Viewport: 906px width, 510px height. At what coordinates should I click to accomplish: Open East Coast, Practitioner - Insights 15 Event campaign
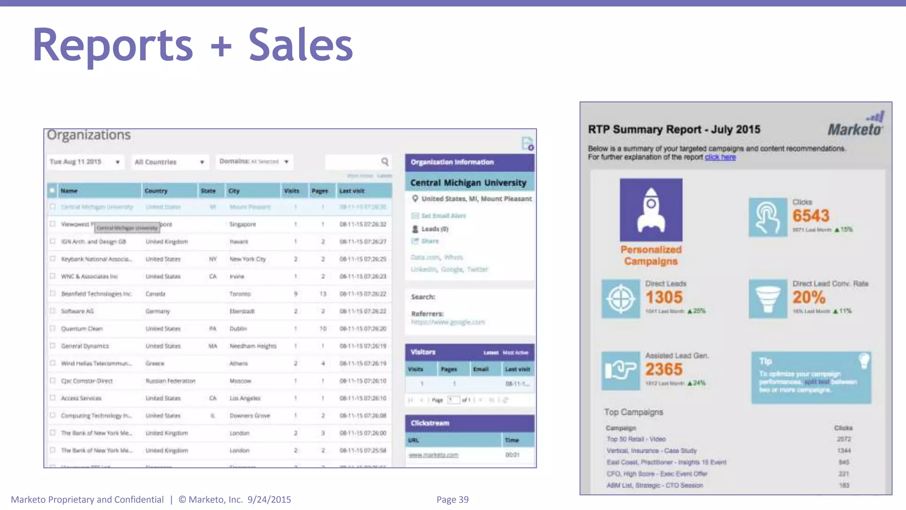coord(666,462)
